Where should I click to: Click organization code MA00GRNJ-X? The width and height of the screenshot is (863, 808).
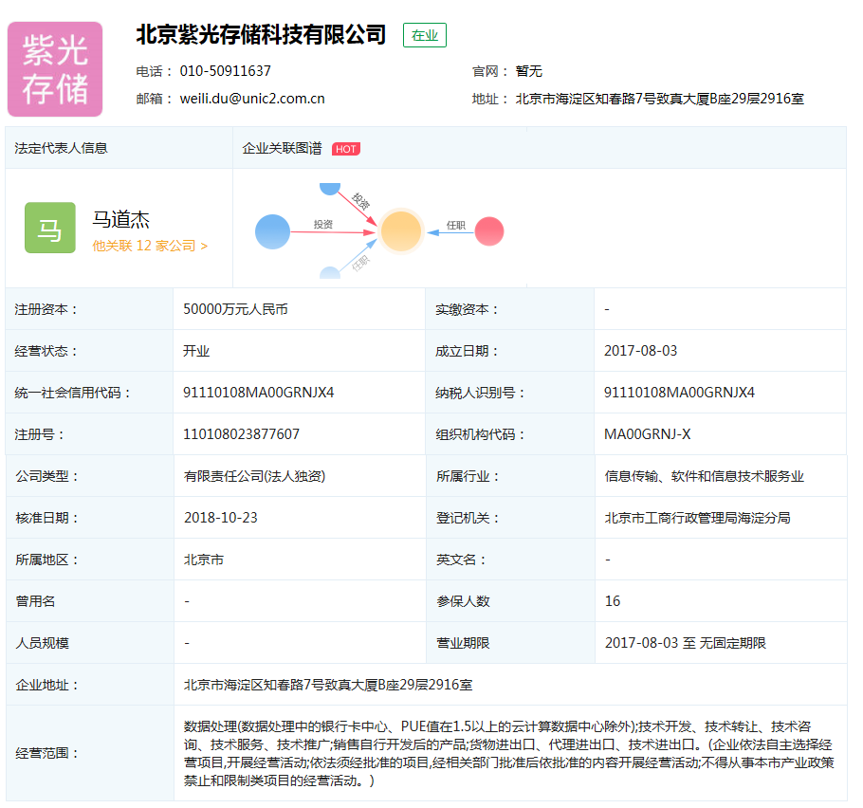647,434
